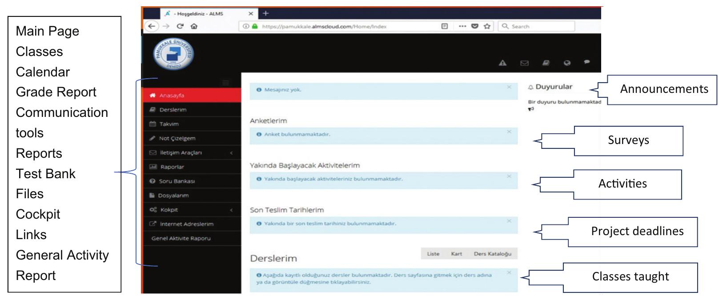The height and width of the screenshot is (296, 719).
Task: Click the 'Son Teslim Tarihlerim' heading
Action: 287,210
